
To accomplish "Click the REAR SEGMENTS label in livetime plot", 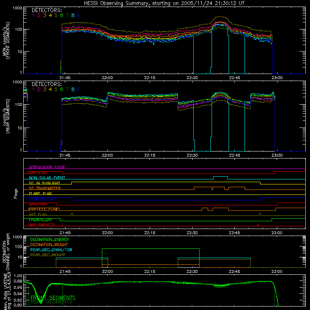I will click(52, 302).
